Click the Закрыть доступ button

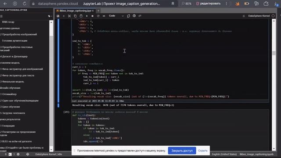click(182, 151)
